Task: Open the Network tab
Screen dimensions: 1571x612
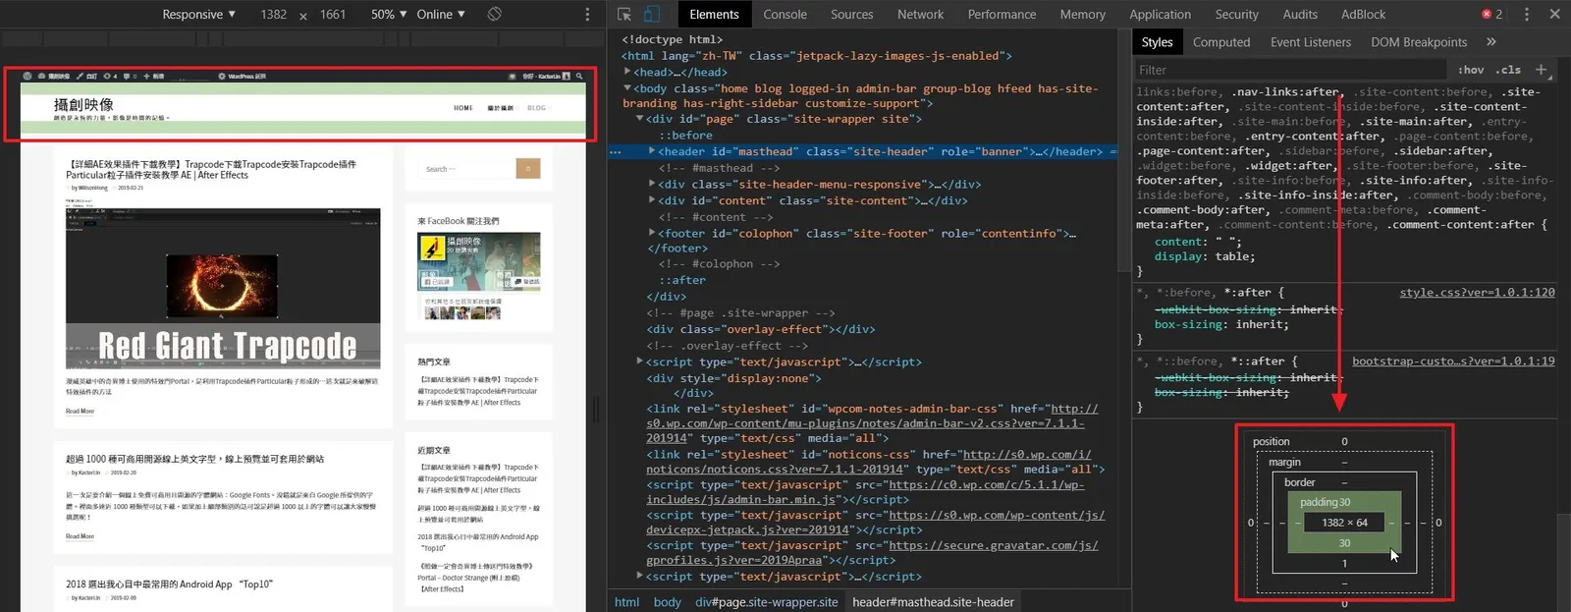Action: coord(920,15)
